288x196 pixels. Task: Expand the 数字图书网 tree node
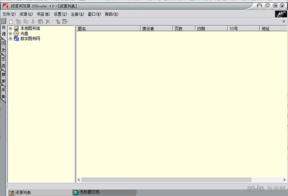coord(10,38)
